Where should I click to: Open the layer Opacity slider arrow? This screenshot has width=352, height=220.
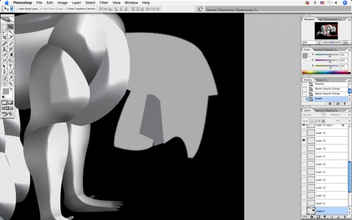pos(349,115)
